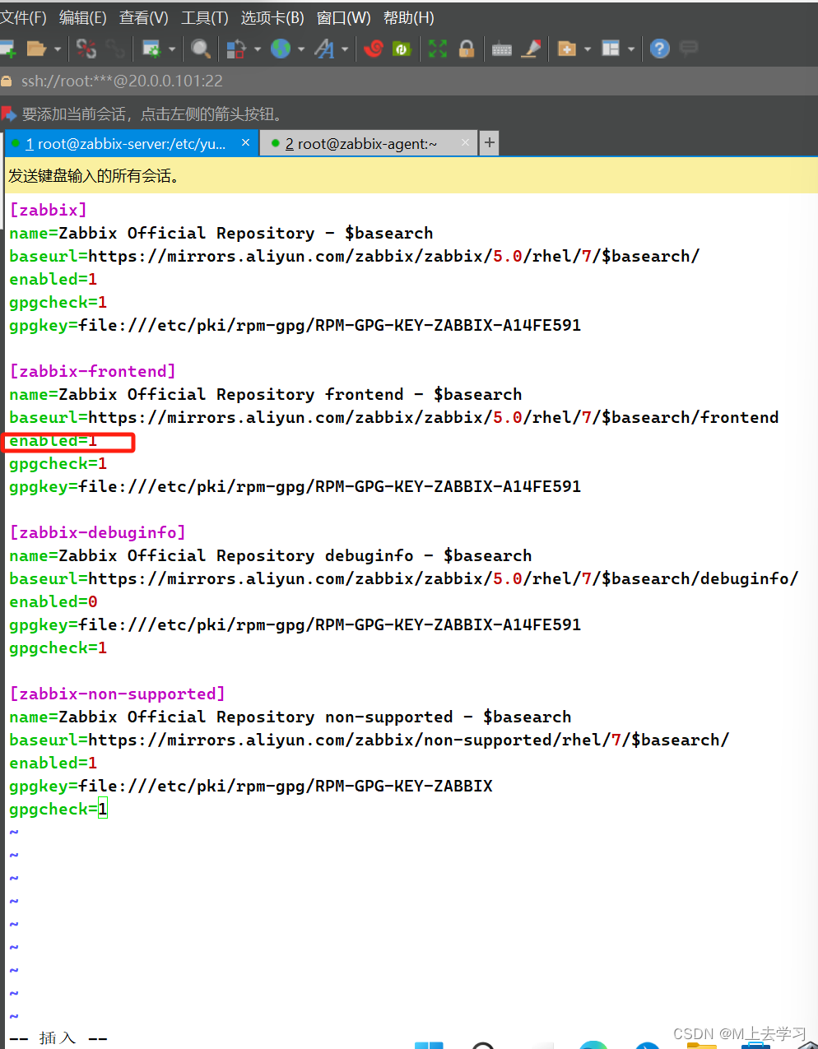818x1049 pixels.
Task: Open the 选项卡(B) menu
Action: click(272, 17)
